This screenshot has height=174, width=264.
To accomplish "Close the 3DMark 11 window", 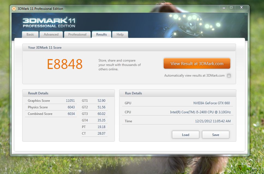I will point(241,8).
